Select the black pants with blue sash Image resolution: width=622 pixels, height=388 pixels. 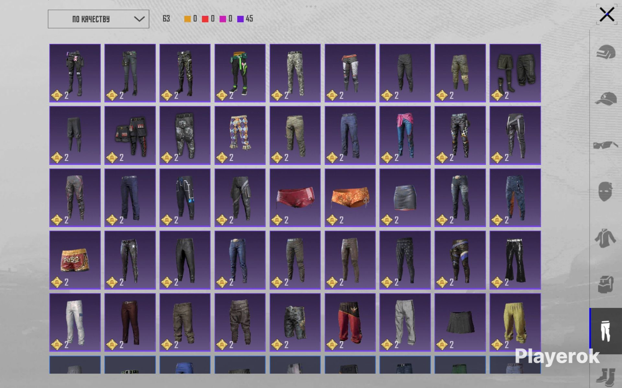460,260
